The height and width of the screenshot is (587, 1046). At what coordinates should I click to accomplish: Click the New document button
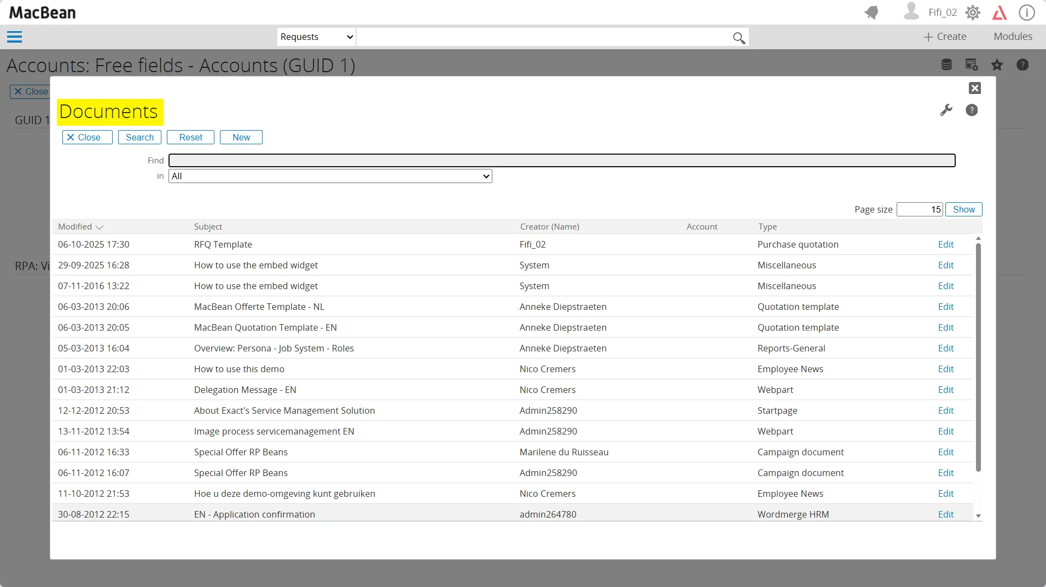pyautogui.click(x=241, y=137)
